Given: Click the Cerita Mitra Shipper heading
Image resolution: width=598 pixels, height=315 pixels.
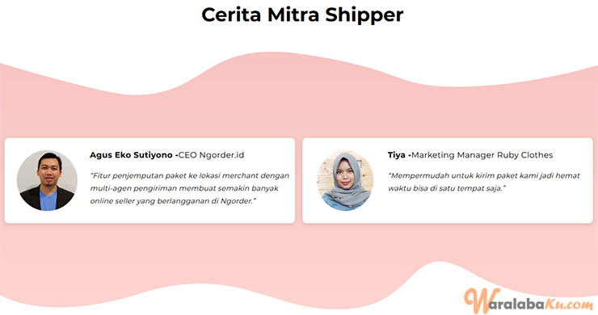Looking at the screenshot, I should (x=302, y=15).
